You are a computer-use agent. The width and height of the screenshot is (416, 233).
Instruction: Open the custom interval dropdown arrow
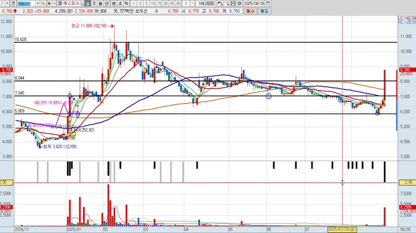click(192, 3)
